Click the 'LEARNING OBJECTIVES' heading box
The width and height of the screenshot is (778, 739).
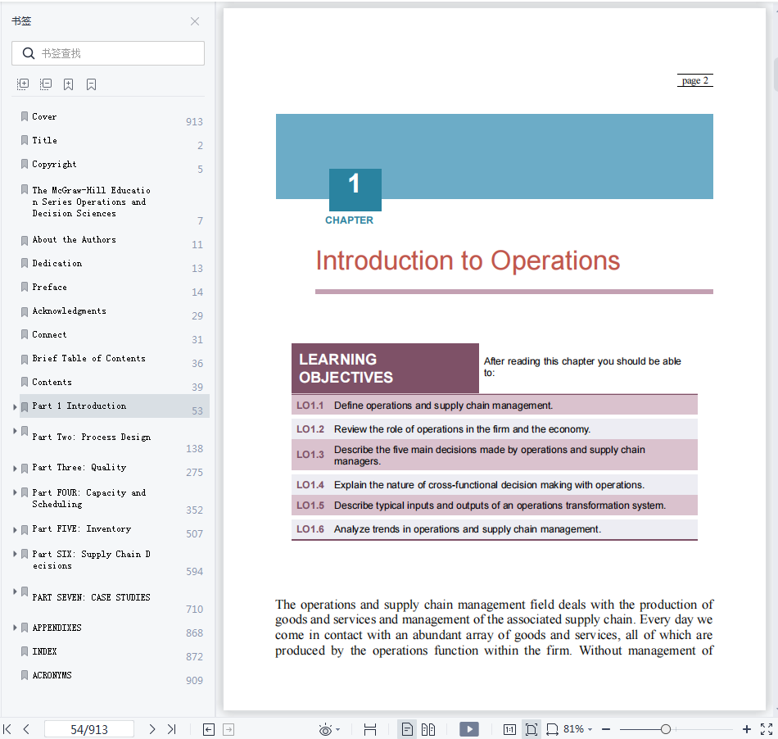[385, 368]
